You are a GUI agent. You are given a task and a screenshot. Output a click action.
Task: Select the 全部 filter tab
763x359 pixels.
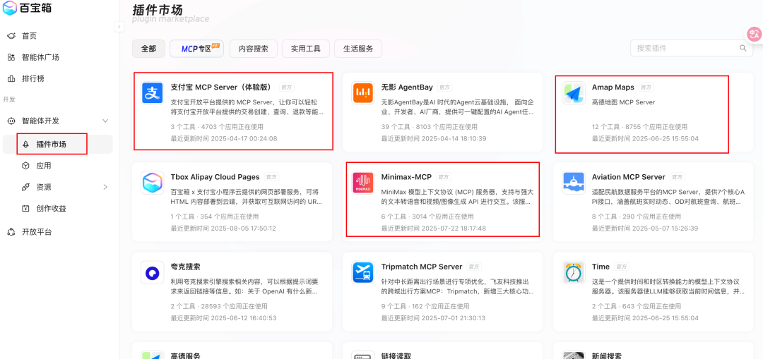(x=148, y=49)
